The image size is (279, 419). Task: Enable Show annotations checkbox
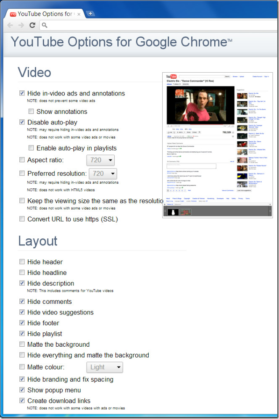click(x=31, y=111)
